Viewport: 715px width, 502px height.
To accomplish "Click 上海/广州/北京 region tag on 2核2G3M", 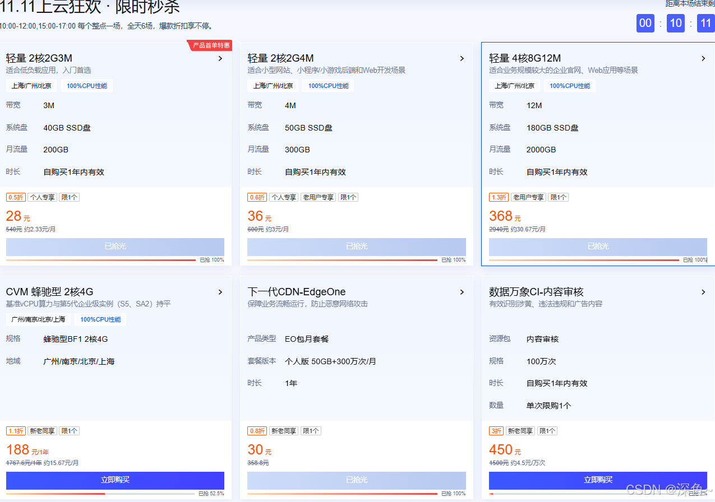I will point(31,86).
